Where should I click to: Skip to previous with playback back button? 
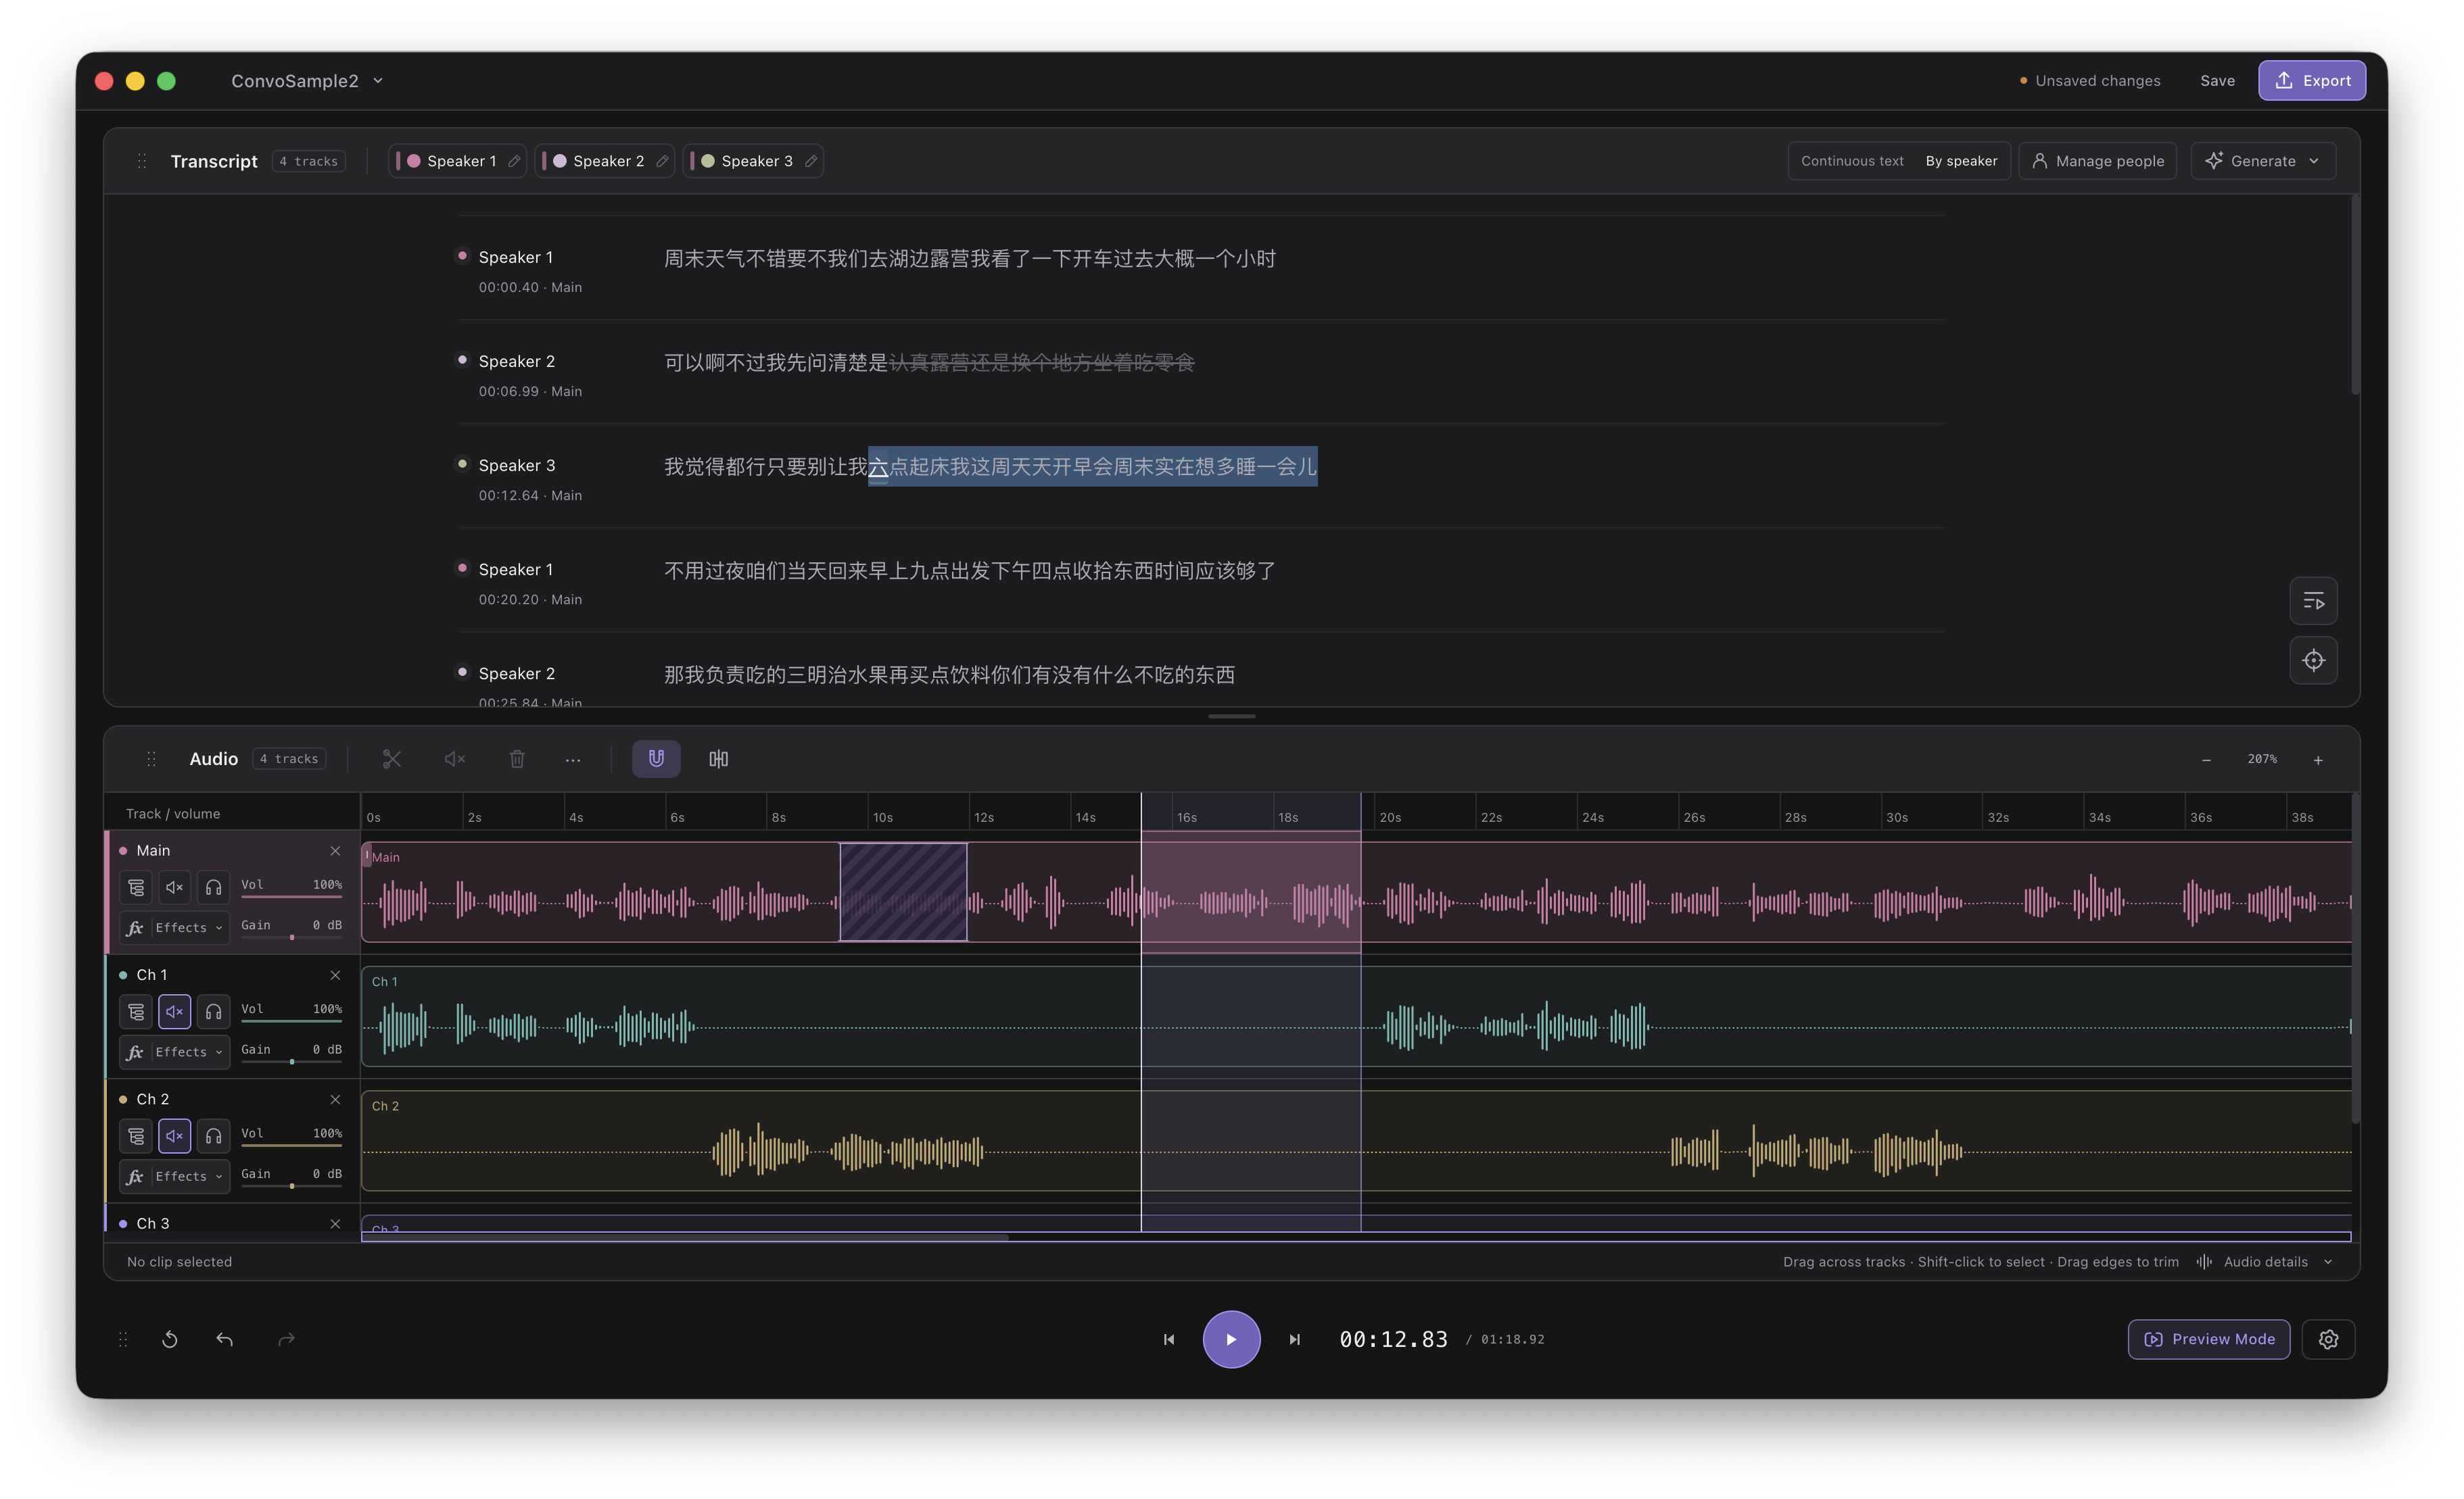pyautogui.click(x=1169, y=1339)
